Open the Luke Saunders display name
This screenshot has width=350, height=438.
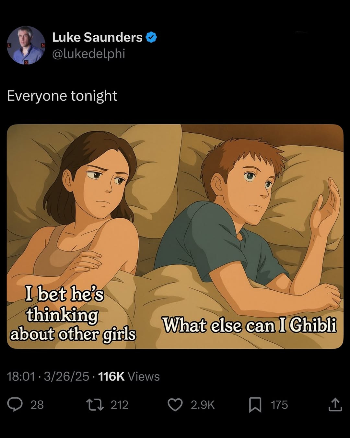coord(97,37)
